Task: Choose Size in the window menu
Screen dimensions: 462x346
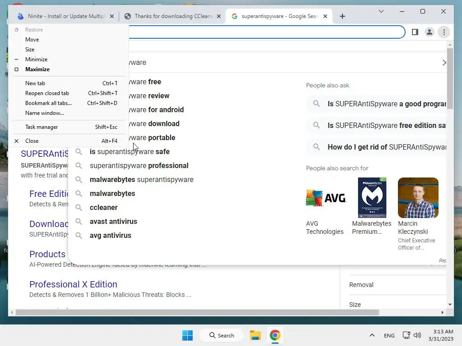Action: [x=69, y=50]
